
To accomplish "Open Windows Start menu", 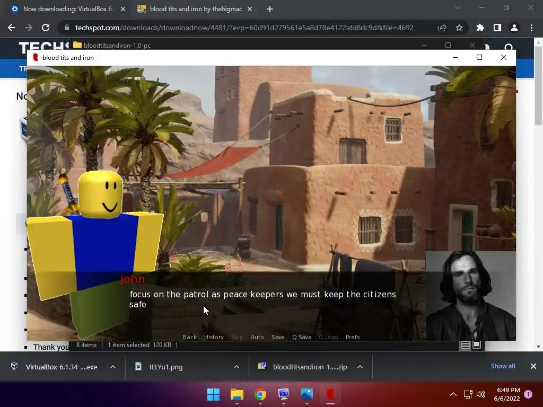I will [213, 394].
